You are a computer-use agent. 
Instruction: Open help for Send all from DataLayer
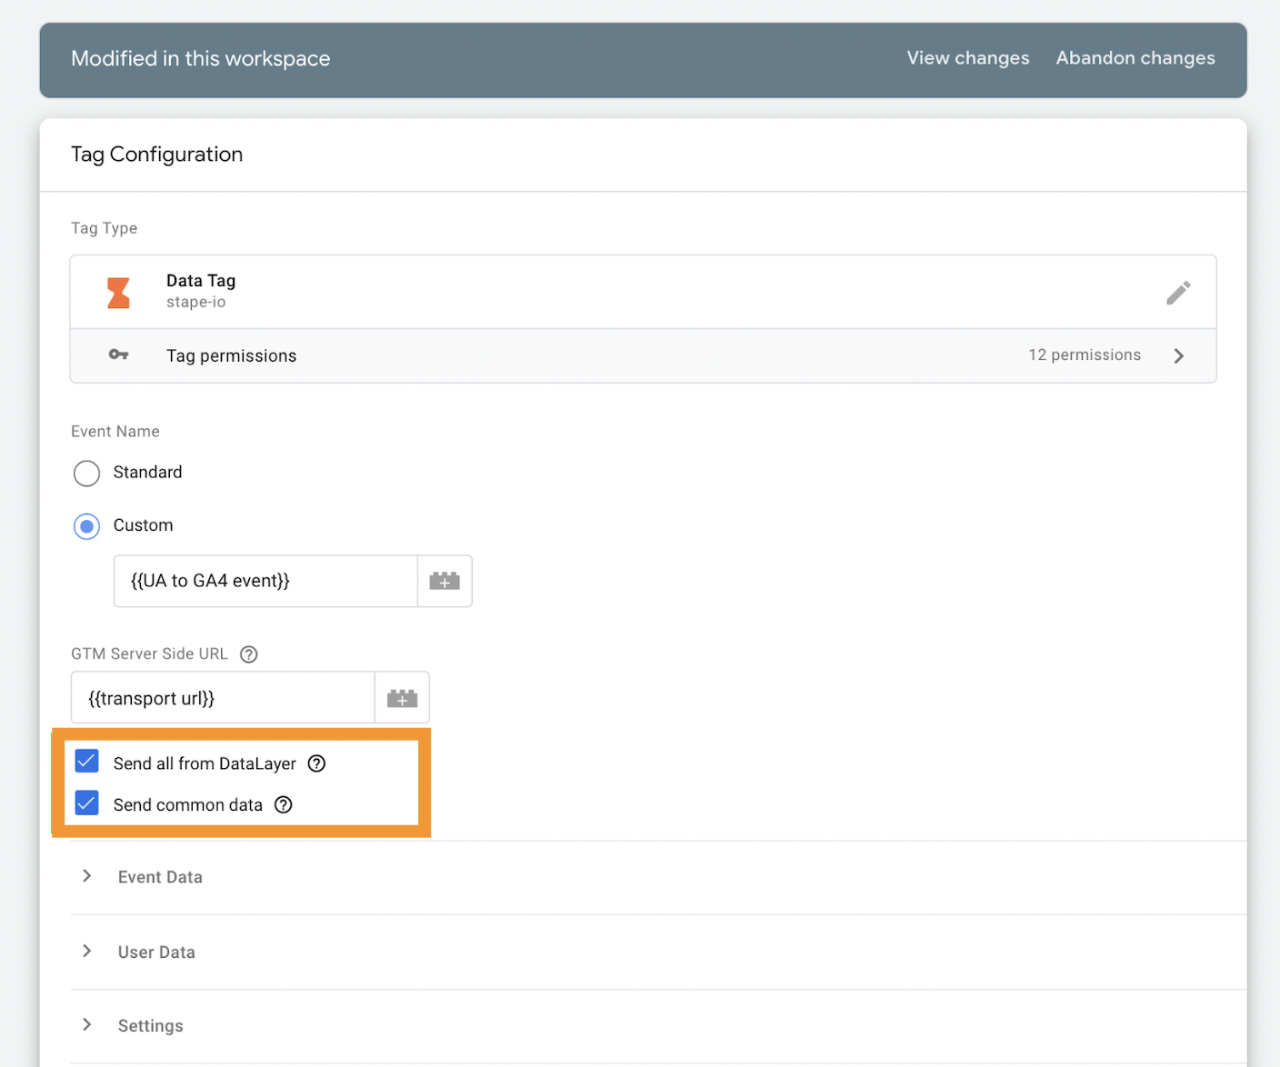point(315,763)
